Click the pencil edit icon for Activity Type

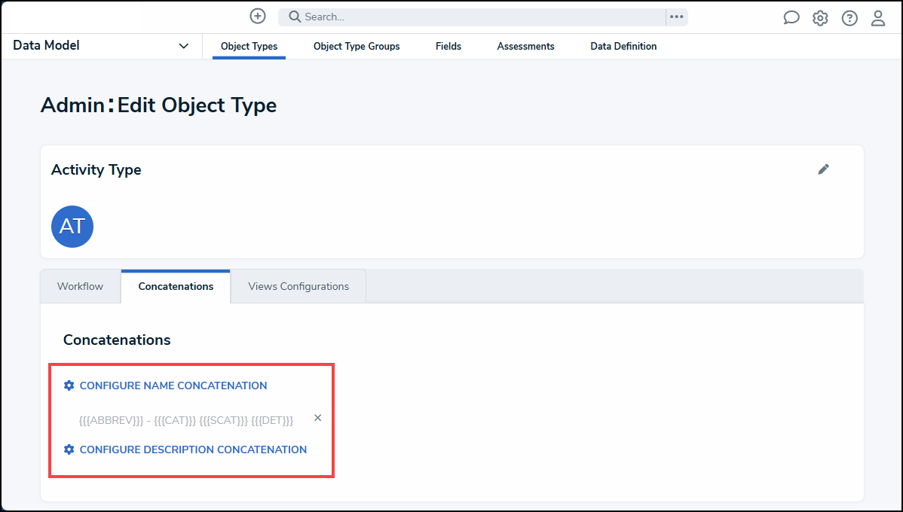point(823,169)
